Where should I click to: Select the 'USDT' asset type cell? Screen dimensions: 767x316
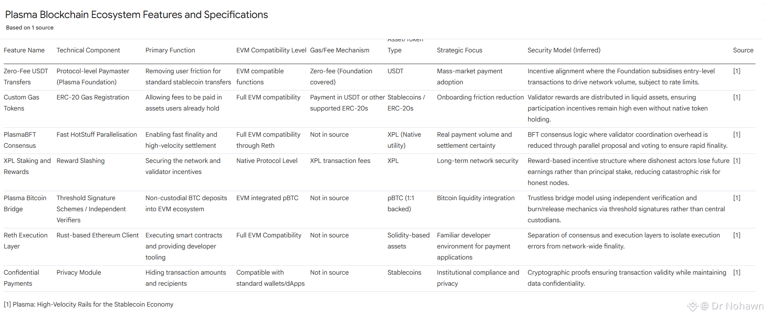point(395,71)
